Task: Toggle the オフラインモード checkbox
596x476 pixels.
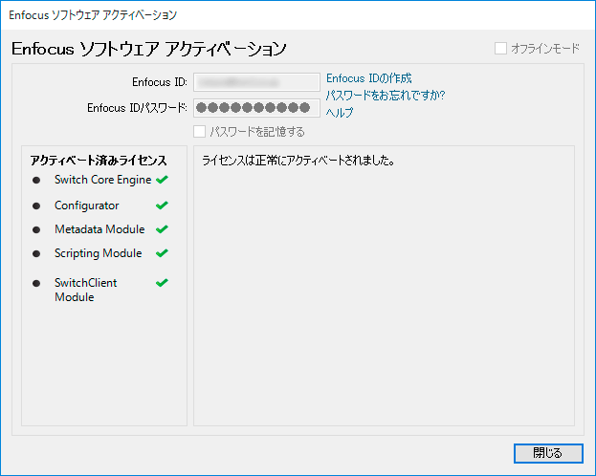Action: 500,48
